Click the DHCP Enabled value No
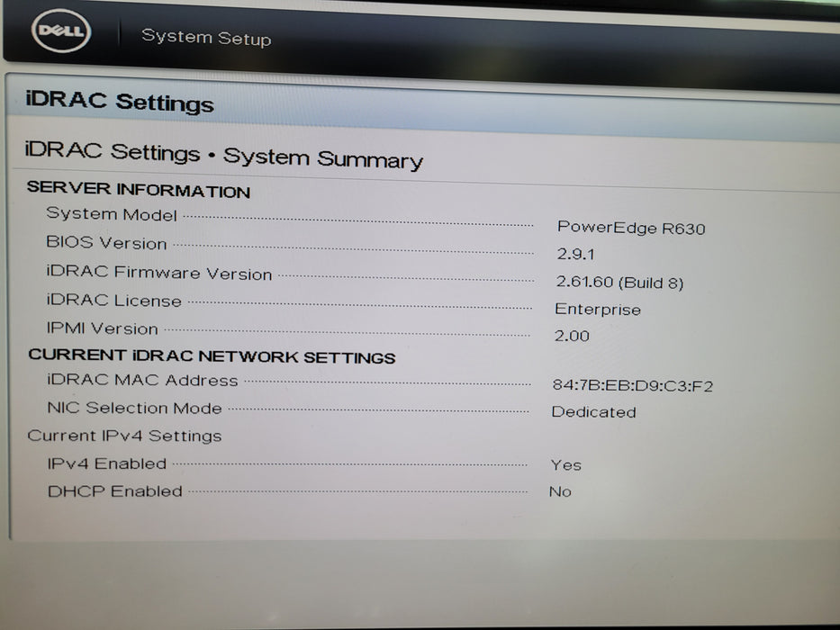Image resolution: width=840 pixels, height=630 pixels. (x=560, y=491)
